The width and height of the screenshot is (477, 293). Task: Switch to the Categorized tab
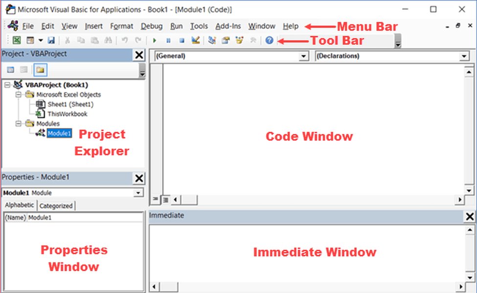[x=56, y=206]
